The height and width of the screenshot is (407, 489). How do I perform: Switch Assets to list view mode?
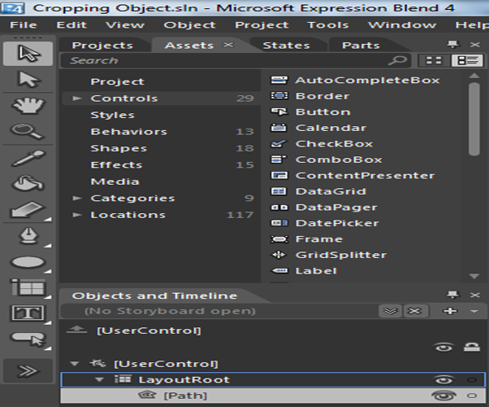467,60
